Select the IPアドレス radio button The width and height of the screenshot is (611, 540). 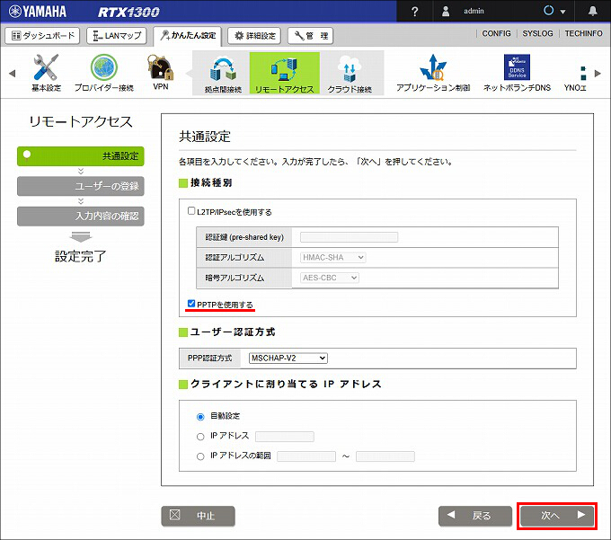(200, 437)
